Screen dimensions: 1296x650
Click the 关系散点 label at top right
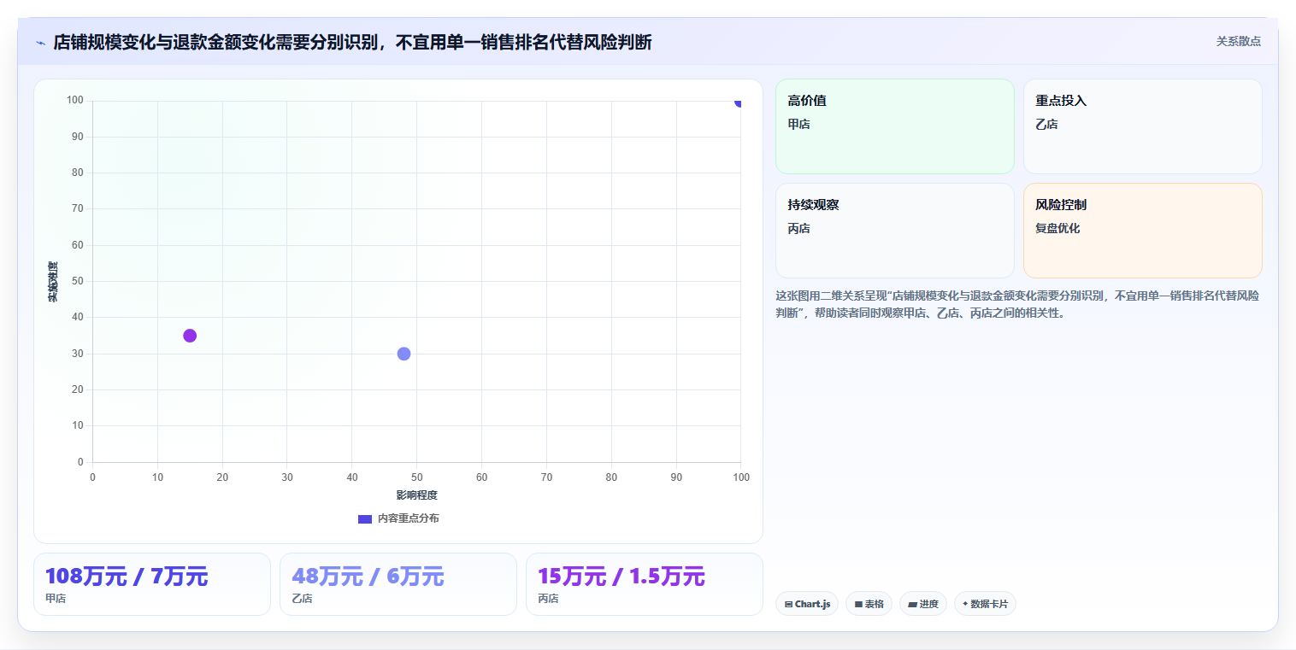pos(1238,41)
